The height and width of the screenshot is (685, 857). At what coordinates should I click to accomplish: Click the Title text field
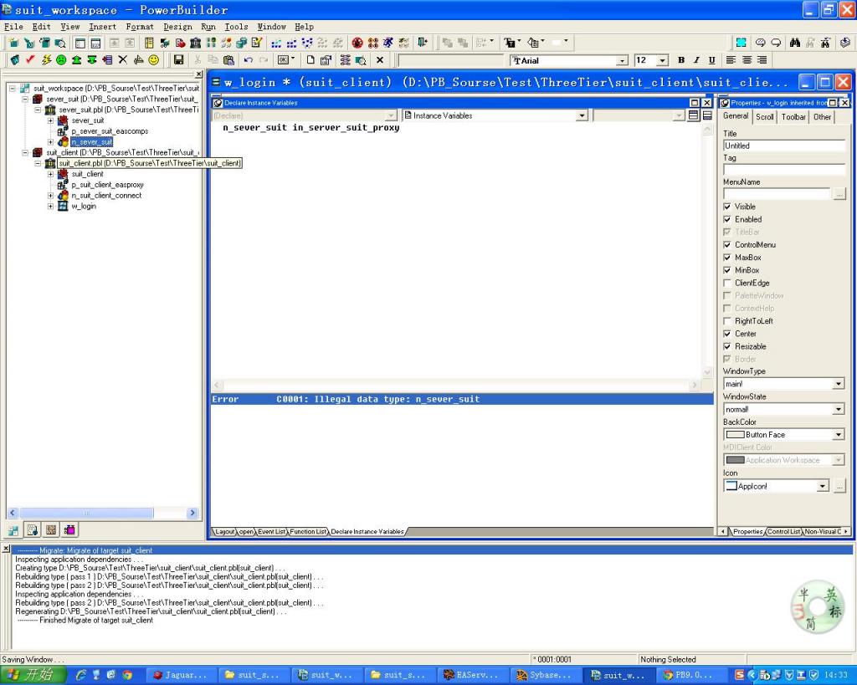click(x=783, y=146)
